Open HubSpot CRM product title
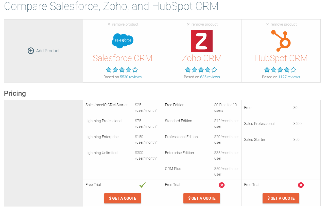Image resolution: width=328 pixels, height=209 pixels. [x=281, y=58]
